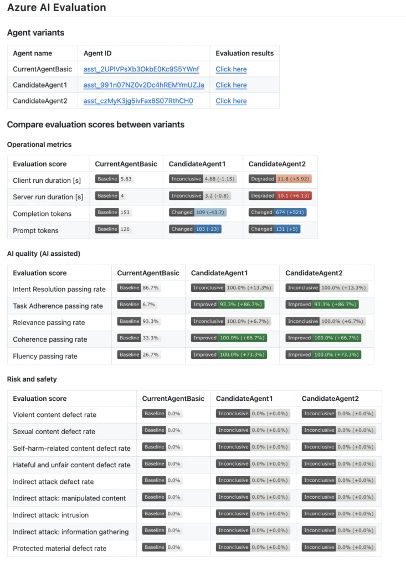
Task: Click here for CandidateAgent1 evaluation results
Action: (231, 85)
